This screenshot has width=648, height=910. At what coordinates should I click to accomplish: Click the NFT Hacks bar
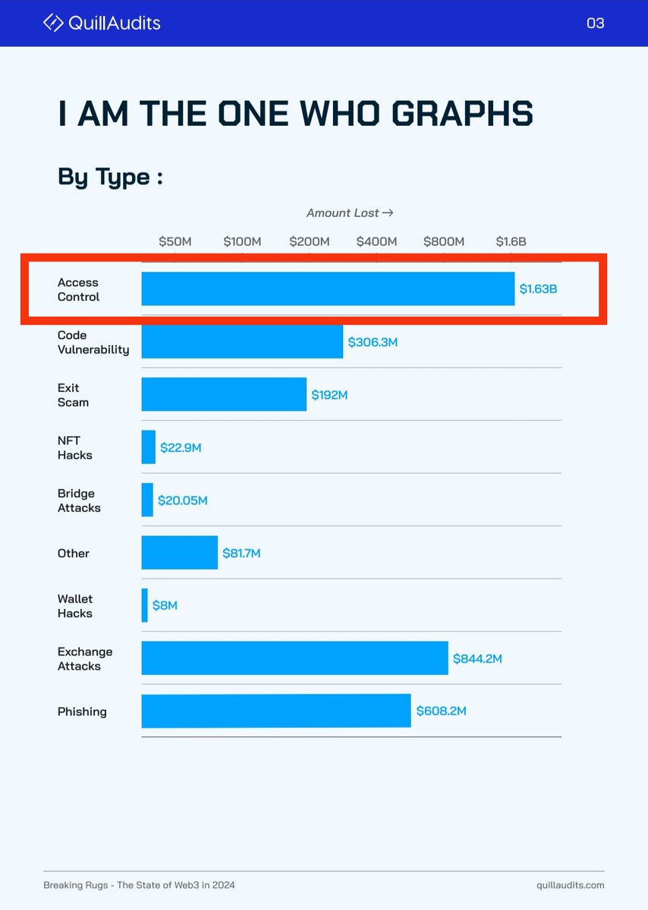pyautogui.click(x=149, y=447)
